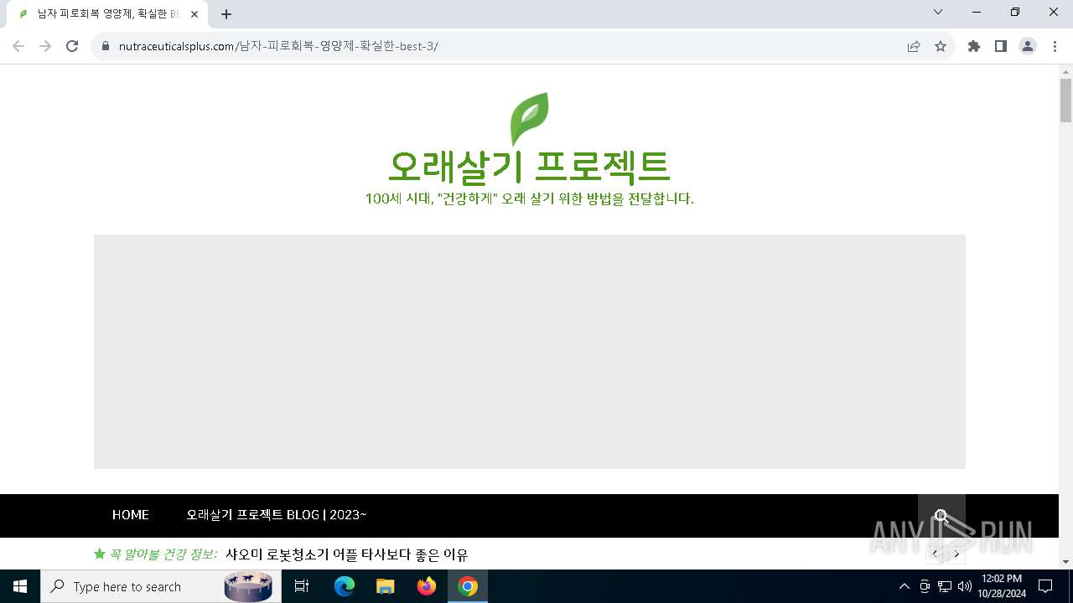Open the notification center icon
This screenshot has height=603, width=1073.
(x=1045, y=586)
